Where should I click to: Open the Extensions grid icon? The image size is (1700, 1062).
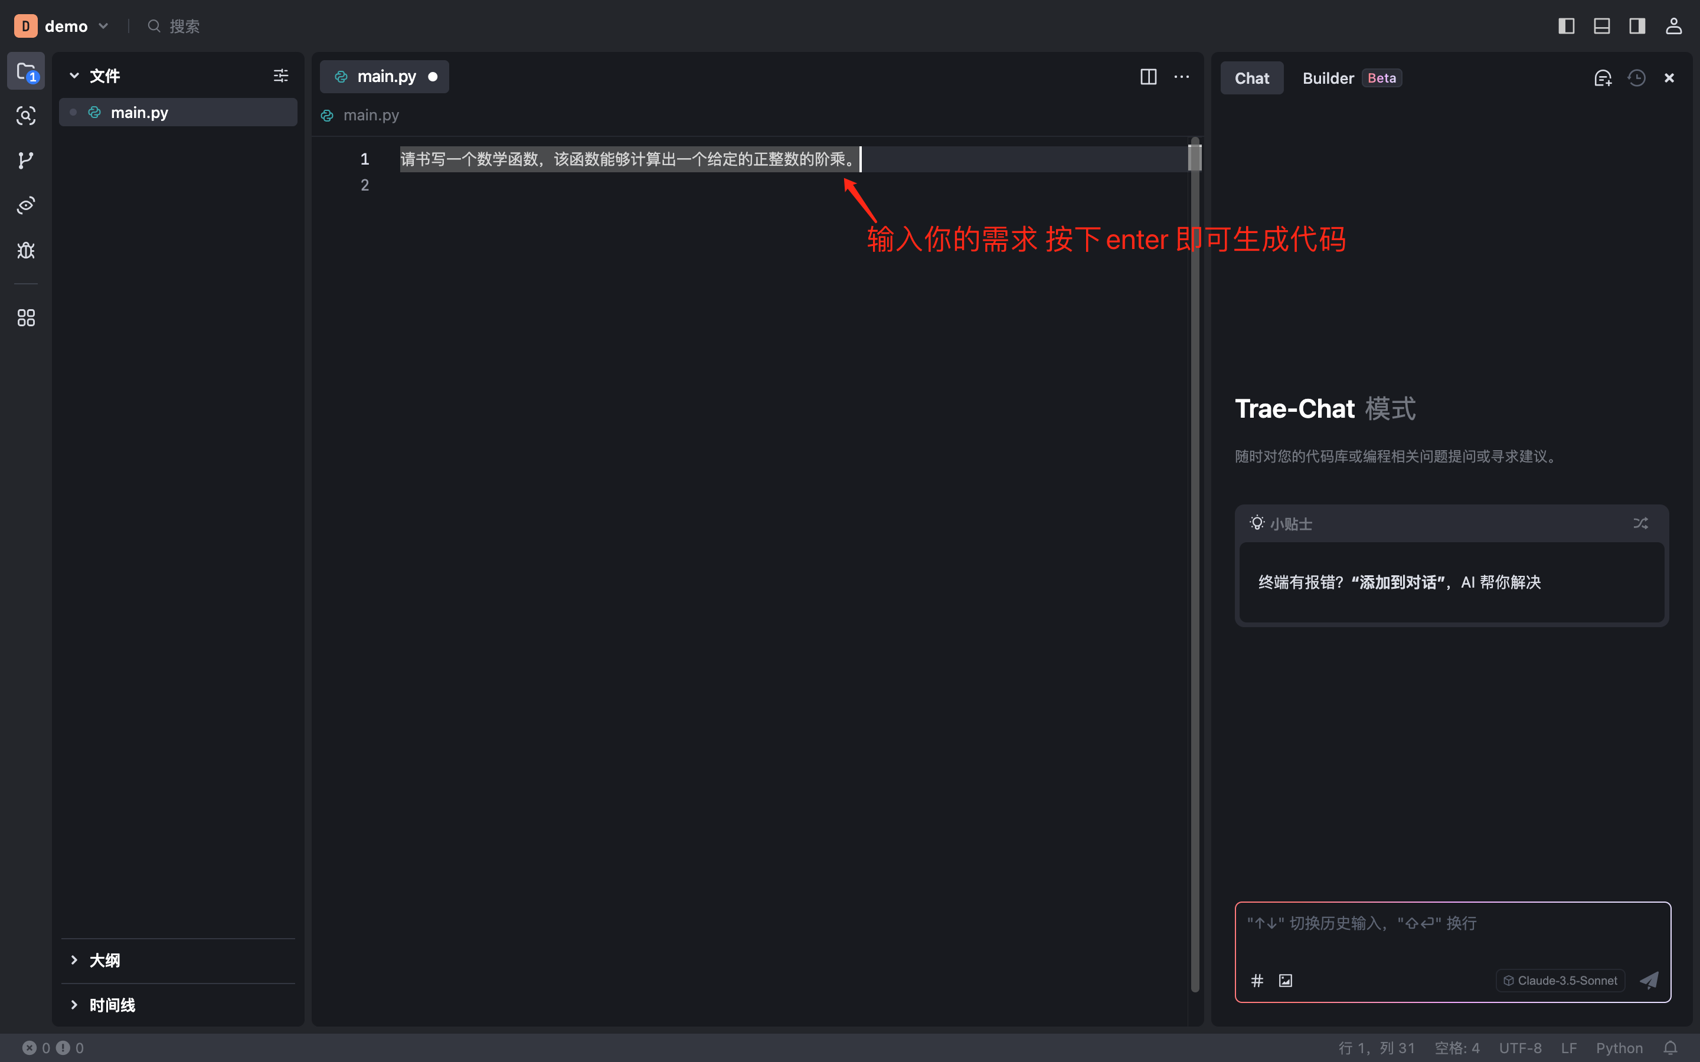pyautogui.click(x=26, y=318)
